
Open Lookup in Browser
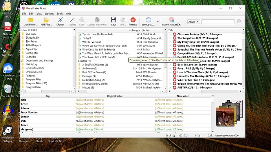(97, 22)
